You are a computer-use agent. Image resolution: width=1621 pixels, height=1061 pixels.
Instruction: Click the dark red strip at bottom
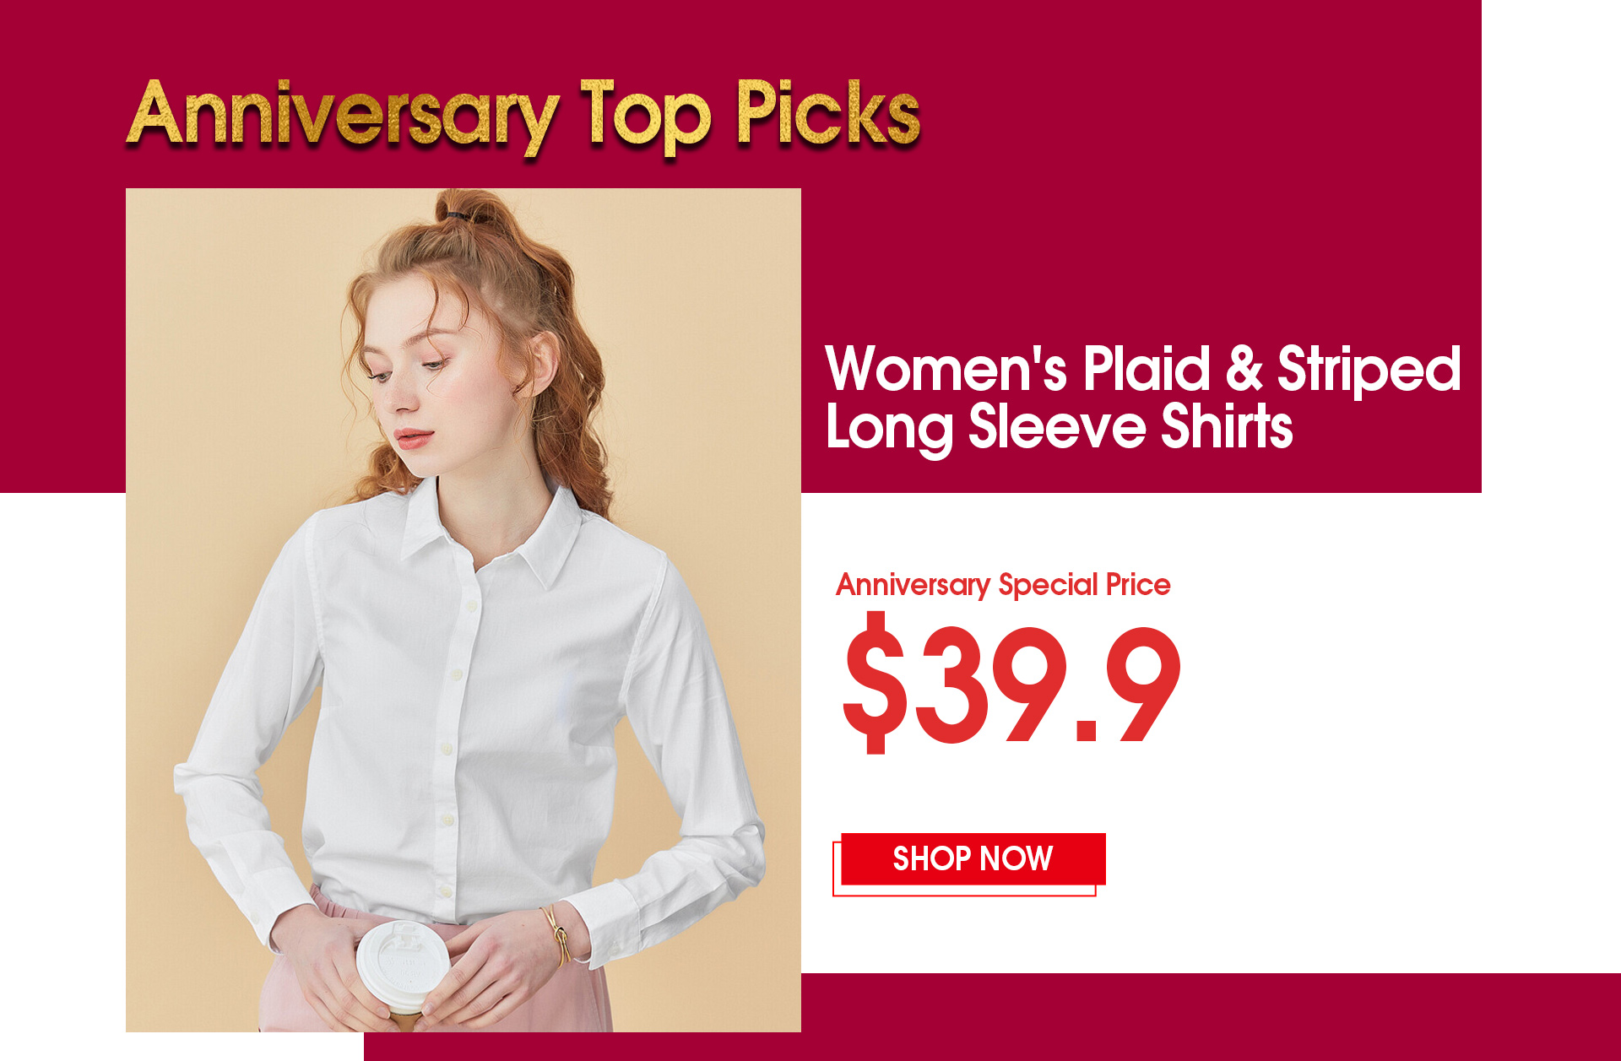click(992, 1017)
